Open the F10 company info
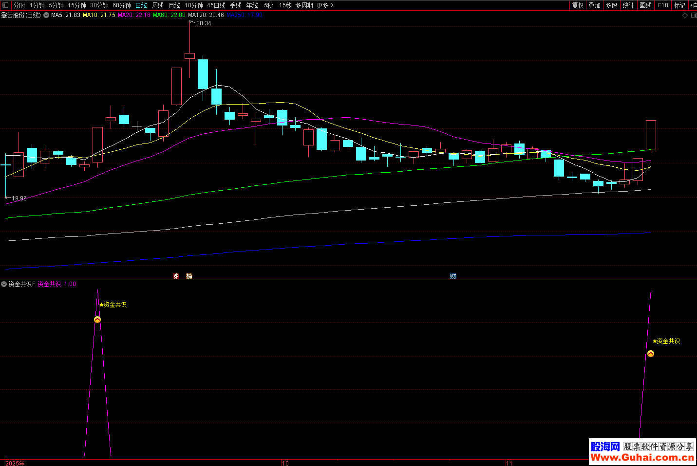Viewport: 697px width, 466px height. [x=663, y=5]
